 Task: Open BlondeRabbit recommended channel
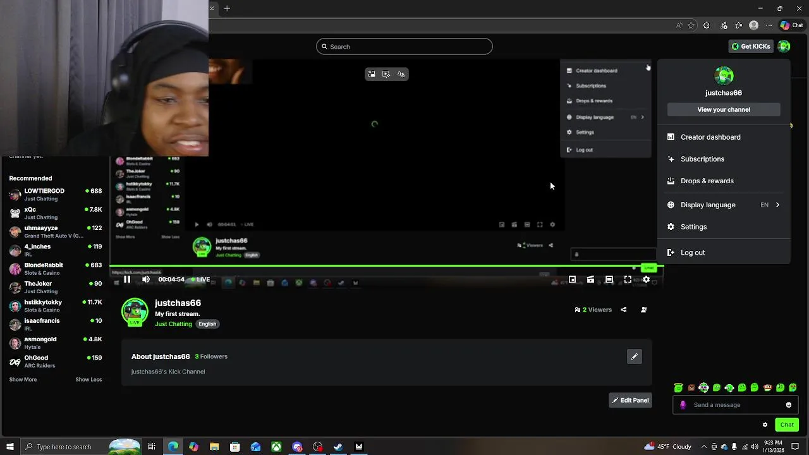click(x=56, y=269)
